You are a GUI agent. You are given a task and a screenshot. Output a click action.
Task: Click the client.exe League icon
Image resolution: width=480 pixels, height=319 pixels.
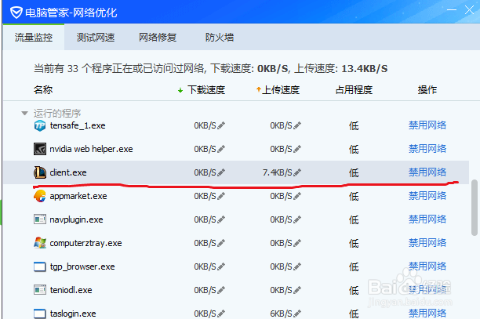tap(40, 172)
